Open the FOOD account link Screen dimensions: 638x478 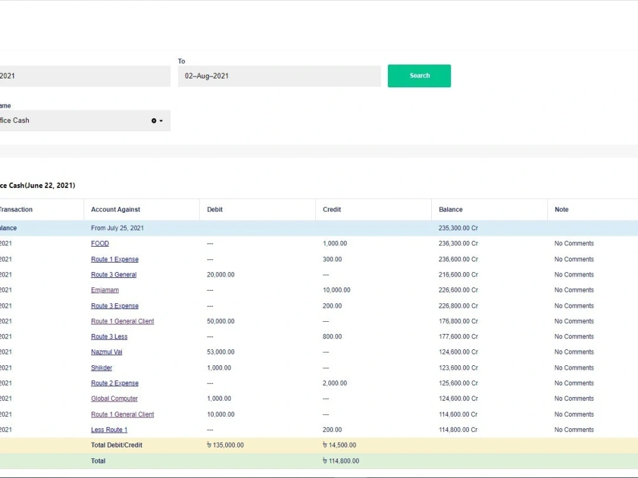pos(100,243)
